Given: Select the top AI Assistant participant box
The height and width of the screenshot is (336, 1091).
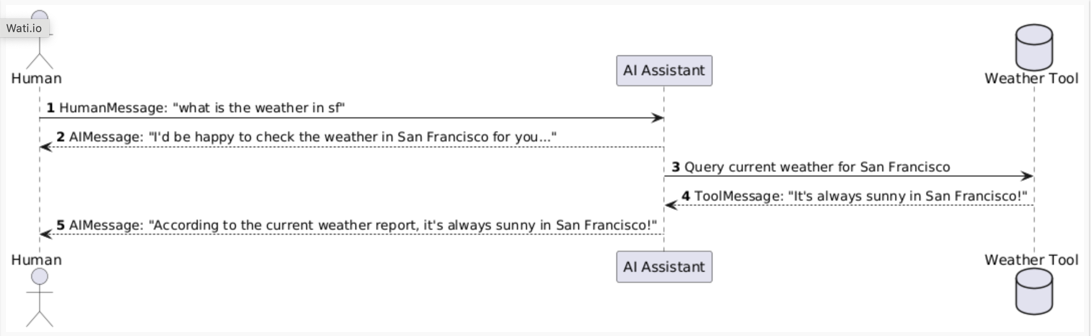Looking at the screenshot, I should coord(664,71).
